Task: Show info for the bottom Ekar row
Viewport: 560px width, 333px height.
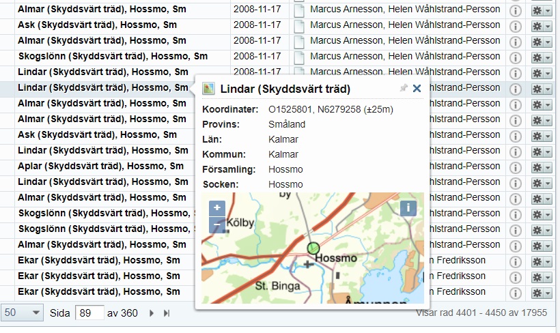Action: pos(516,292)
